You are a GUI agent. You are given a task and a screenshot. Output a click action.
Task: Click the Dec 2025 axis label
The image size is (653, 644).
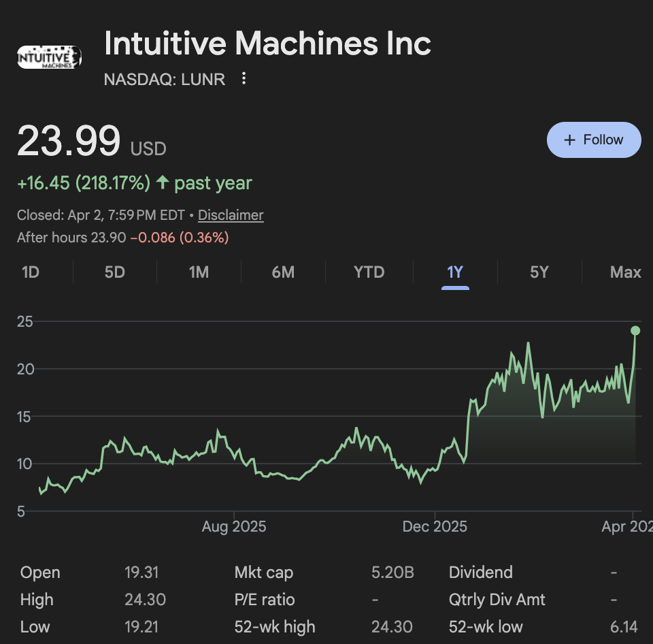(435, 527)
